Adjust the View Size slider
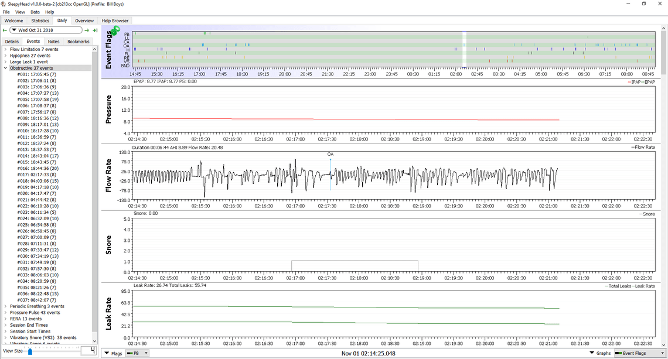This screenshot has width=668, height=359. (29, 351)
